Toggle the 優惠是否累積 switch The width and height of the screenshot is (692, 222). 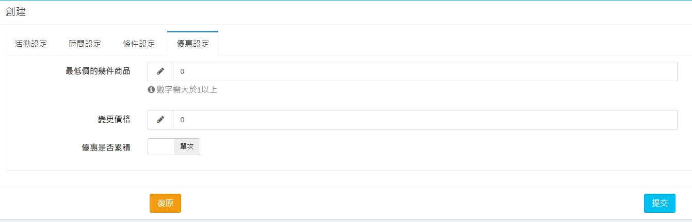pos(174,146)
